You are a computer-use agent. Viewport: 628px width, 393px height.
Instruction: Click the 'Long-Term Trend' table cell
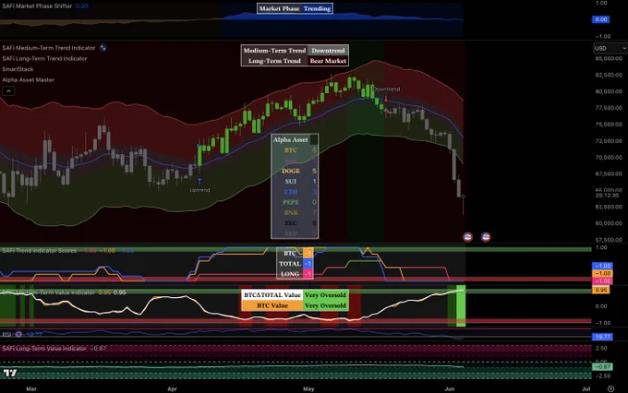coord(274,61)
